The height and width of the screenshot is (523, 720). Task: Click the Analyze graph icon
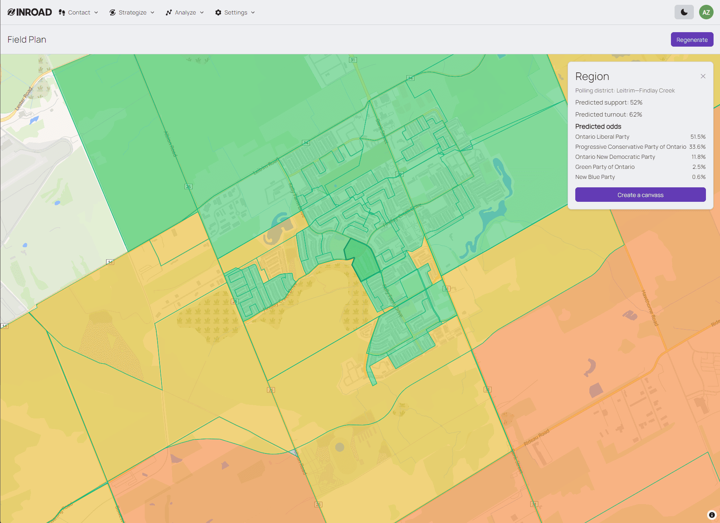169,12
